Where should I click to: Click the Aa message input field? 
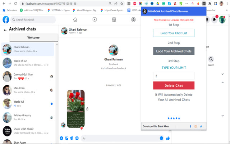click(120, 138)
